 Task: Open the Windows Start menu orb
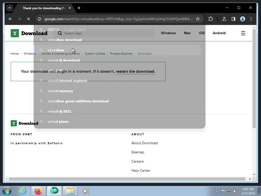[7, 191]
